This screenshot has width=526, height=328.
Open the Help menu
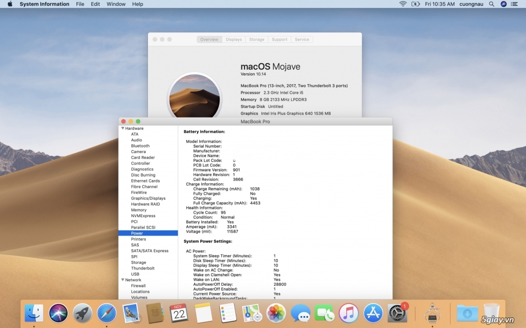[138, 4]
